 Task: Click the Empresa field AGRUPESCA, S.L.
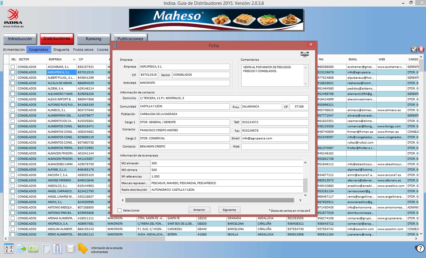[184, 67]
